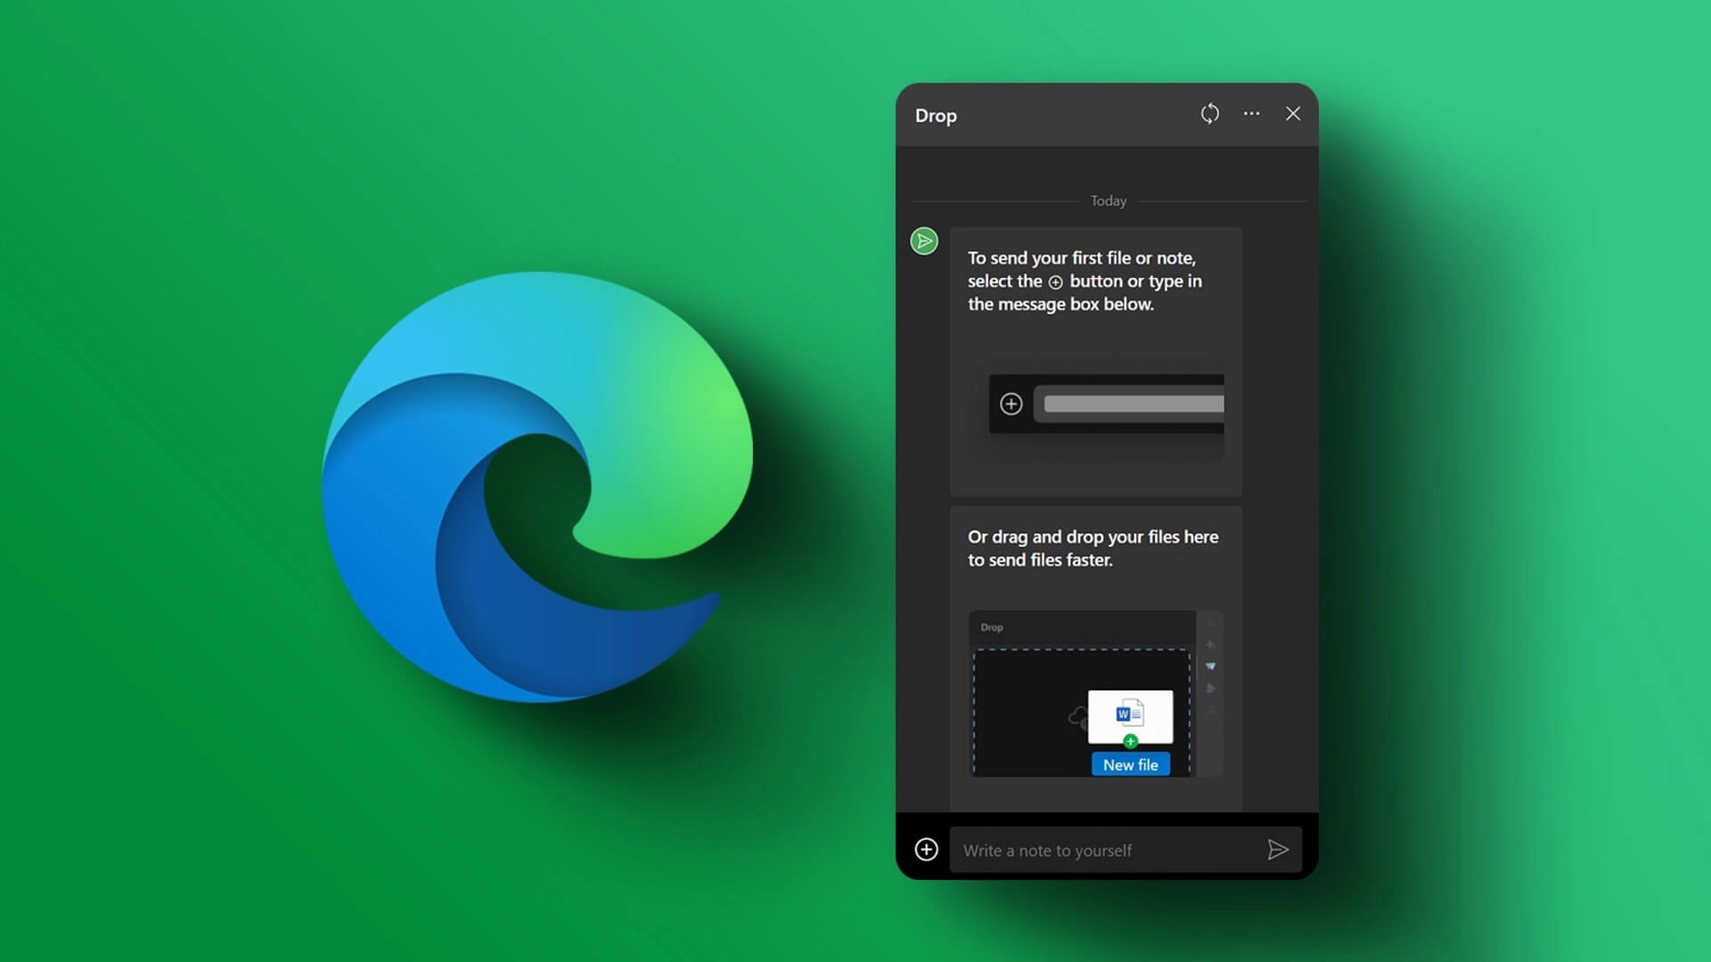The width and height of the screenshot is (1711, 962).
Task: Click the Microsoft Edge logo
Action: (x=537, y=487)
